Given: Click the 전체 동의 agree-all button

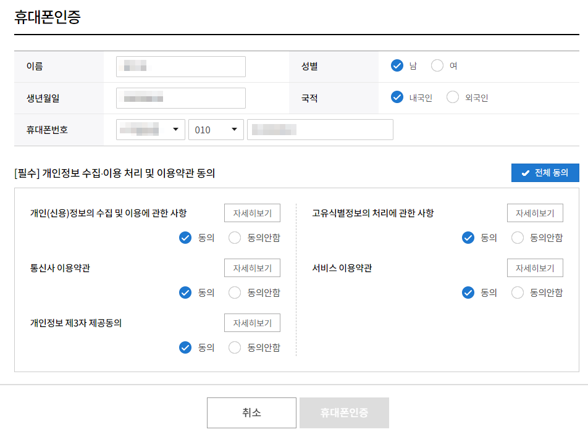Looking at the screenshot, I should coord(545,173).
